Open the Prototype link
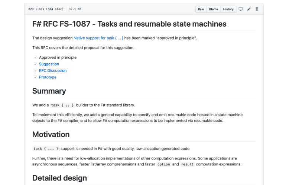286x185 pixels. (48, 77)
